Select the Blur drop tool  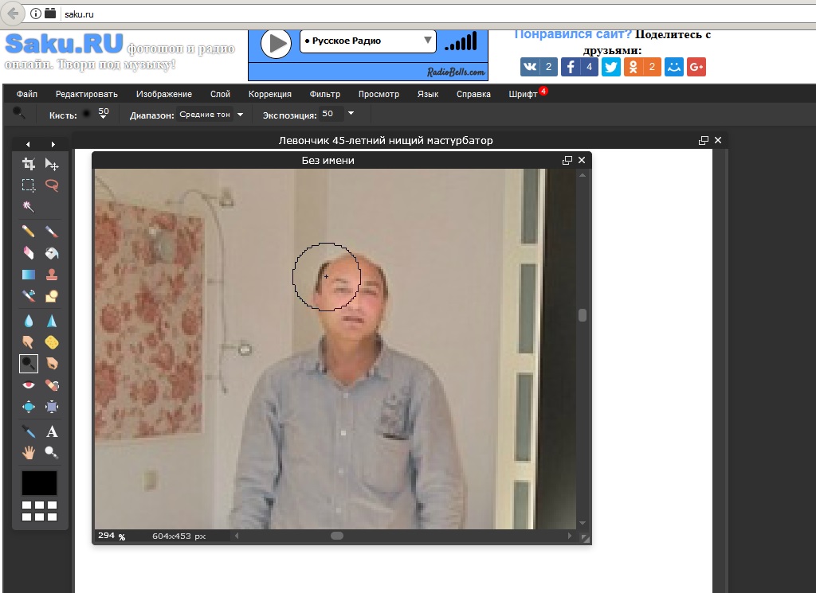pyautogui.click(x=29, y=321)
